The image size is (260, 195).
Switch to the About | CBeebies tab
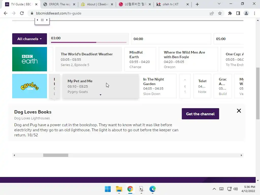point(97,4)
